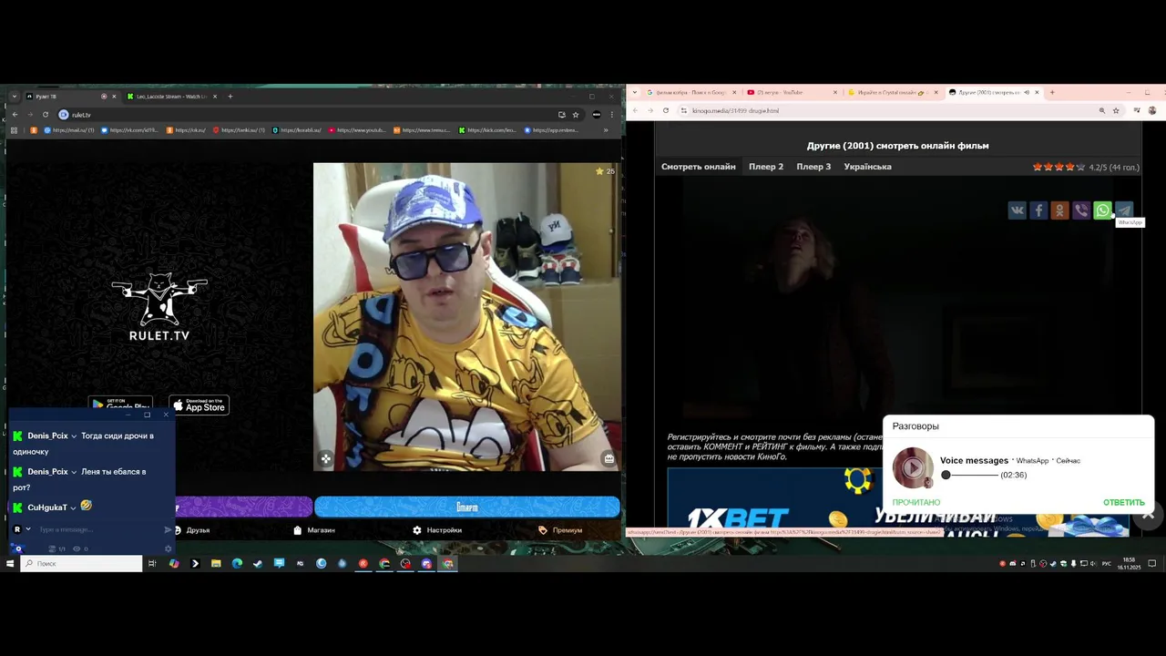Open File Explorer from the taskbar
1166x656 pixels.
(x=216, y=564)
